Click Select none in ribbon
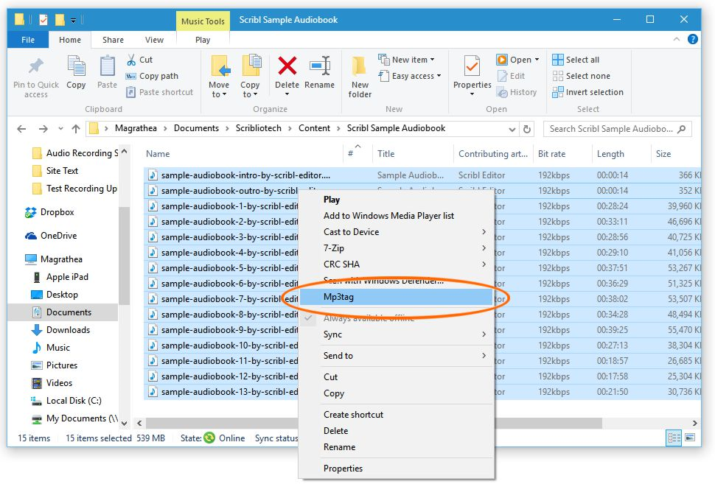 click(581, 76)
